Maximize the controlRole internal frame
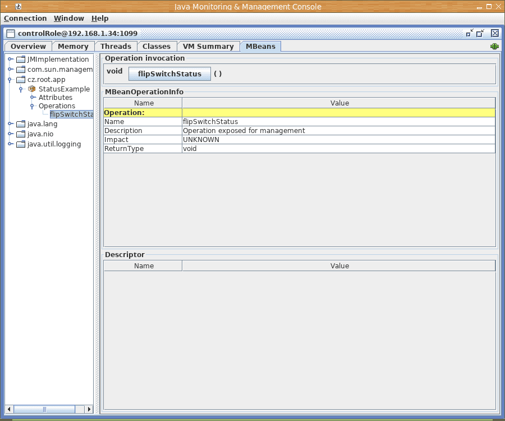 point(480,33)
